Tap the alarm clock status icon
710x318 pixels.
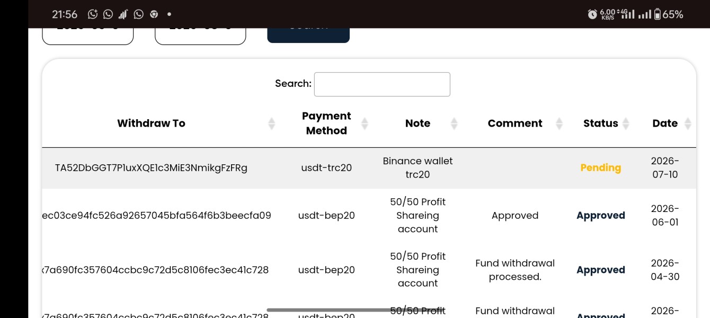pos(592,14)
